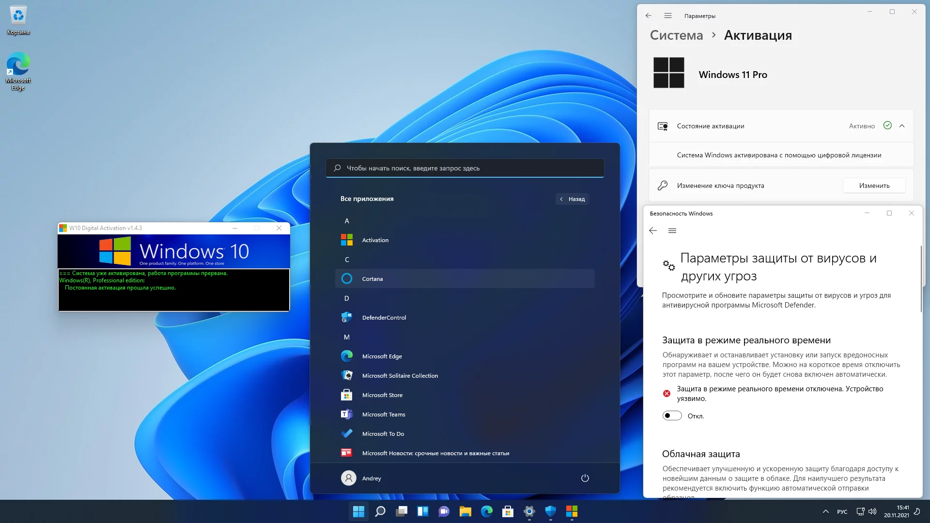Open navigation menu in Settings window
Image resolution: width=930 pixels, height=523 pixels.
(667, 15)
